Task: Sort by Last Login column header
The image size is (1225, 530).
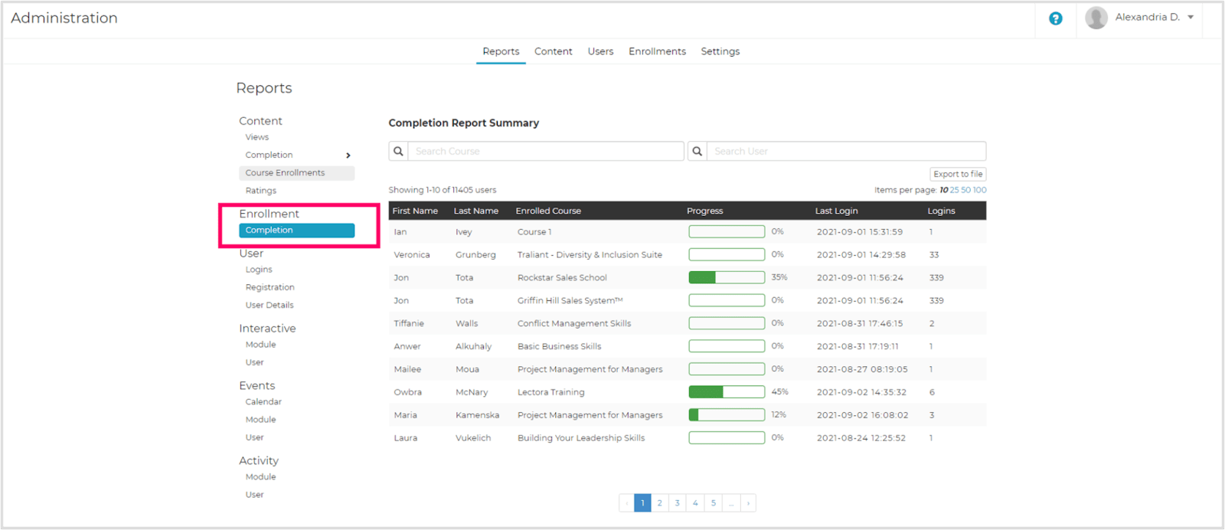Action: tap(836, 211)
